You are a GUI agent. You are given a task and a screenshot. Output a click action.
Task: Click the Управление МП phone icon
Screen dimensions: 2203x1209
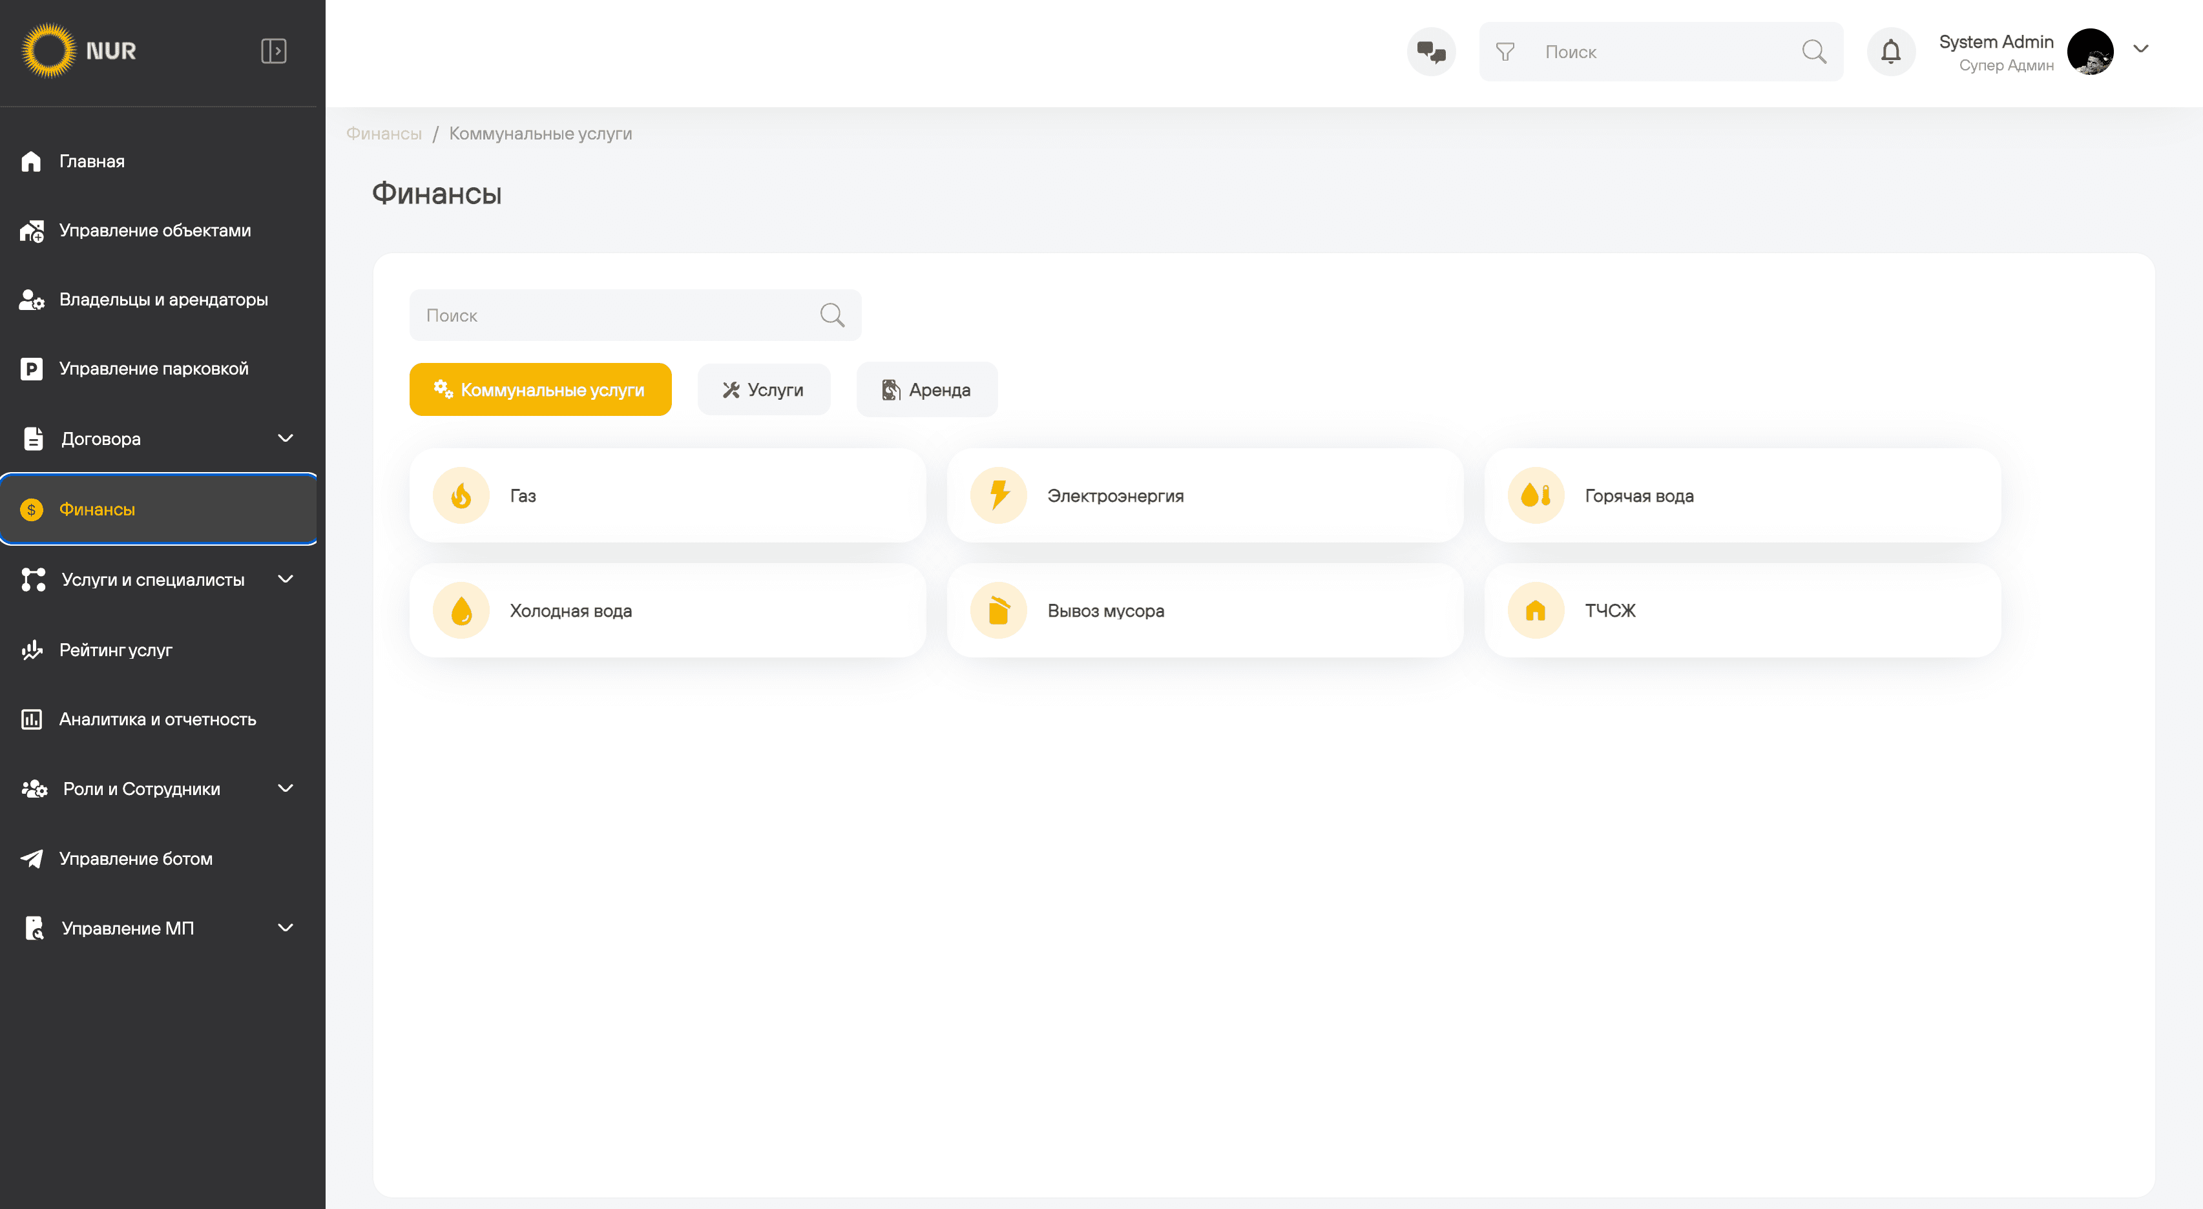click(34, 927)
